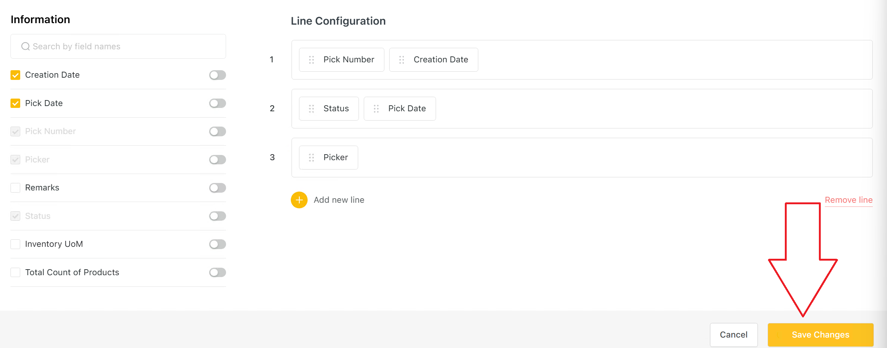Image resolution: width=887 pixels, height=348 pixels.
Task: Switch on the Pick Date toggle
Action: [217, 103]
